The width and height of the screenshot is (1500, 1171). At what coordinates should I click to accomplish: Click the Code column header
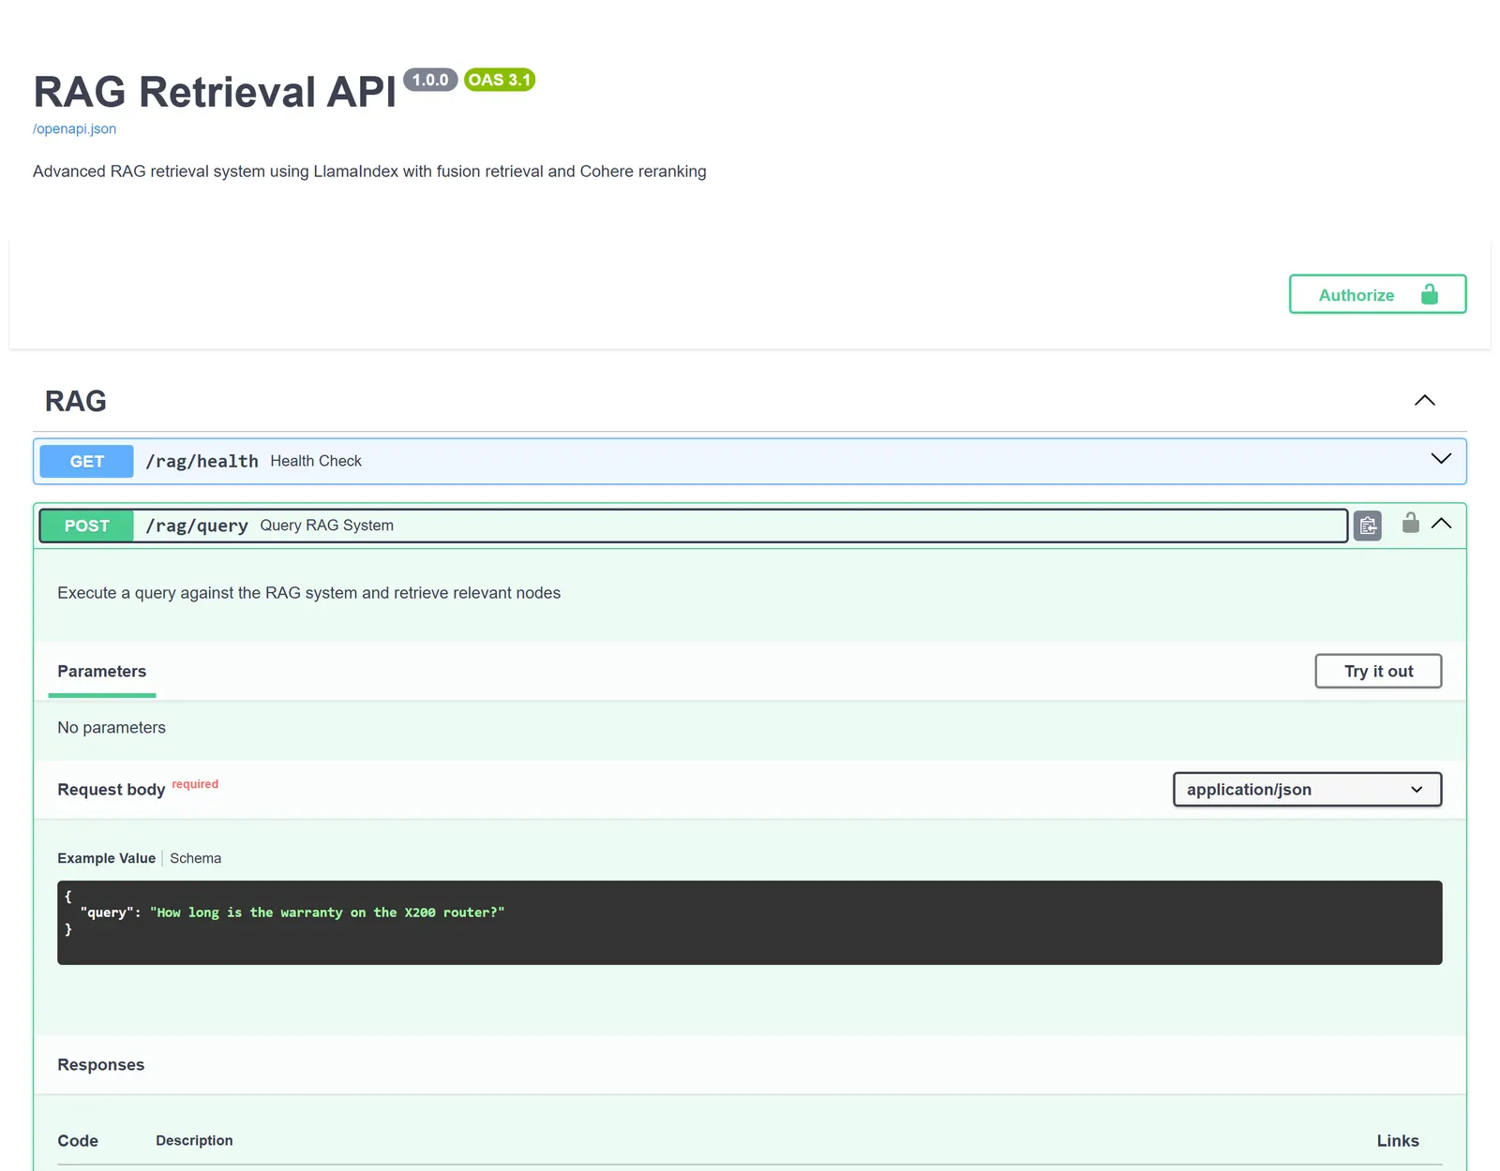coord(78,1141)
